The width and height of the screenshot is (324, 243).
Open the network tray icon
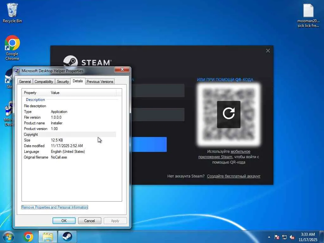click(x=284, y=237)
